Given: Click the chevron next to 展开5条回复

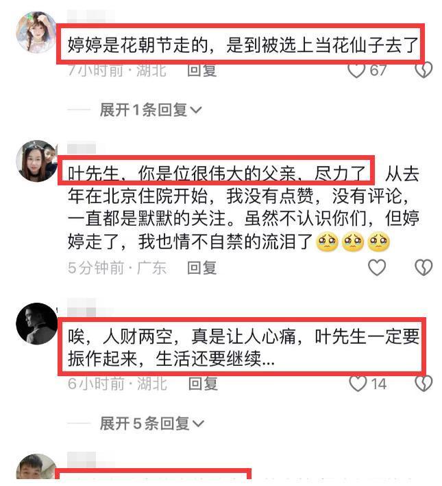Looking at the screenshot, I should pyautogui.click(x=198, y=424).
